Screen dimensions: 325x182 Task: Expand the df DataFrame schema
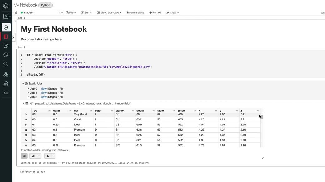(x=23, y=103)
